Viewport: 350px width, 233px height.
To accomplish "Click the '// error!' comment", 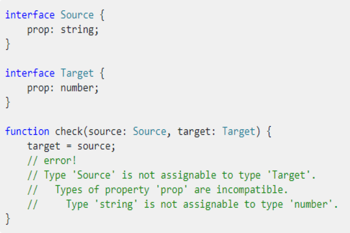I will coord(52,160).
